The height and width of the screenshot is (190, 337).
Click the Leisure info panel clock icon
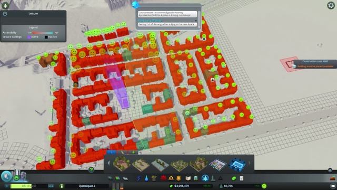click(5, 14)
